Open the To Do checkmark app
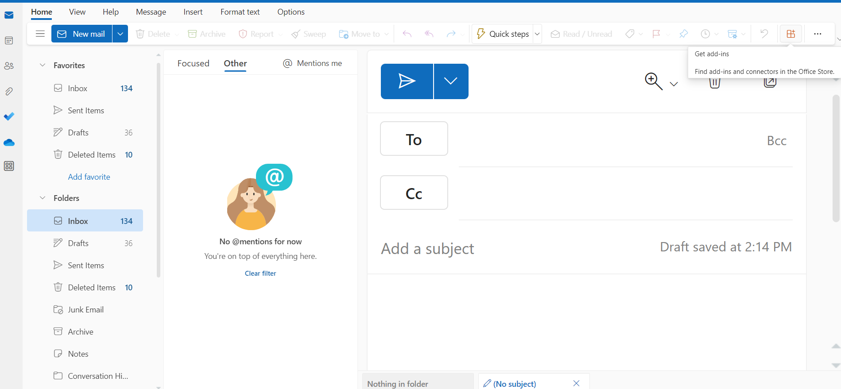 [9, 116]
